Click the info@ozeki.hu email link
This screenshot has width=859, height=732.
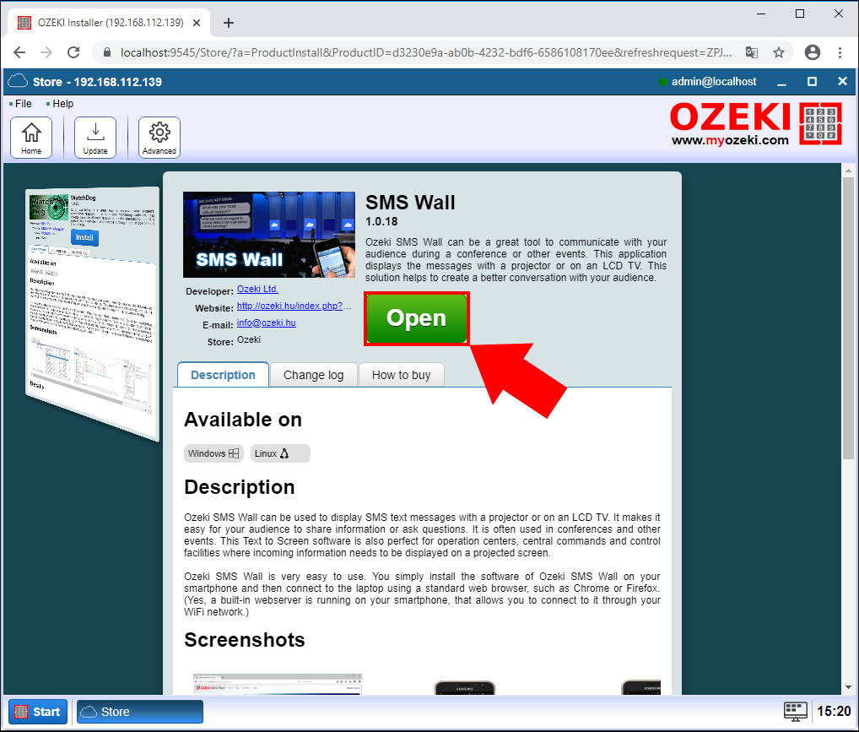tap(267, 323)
